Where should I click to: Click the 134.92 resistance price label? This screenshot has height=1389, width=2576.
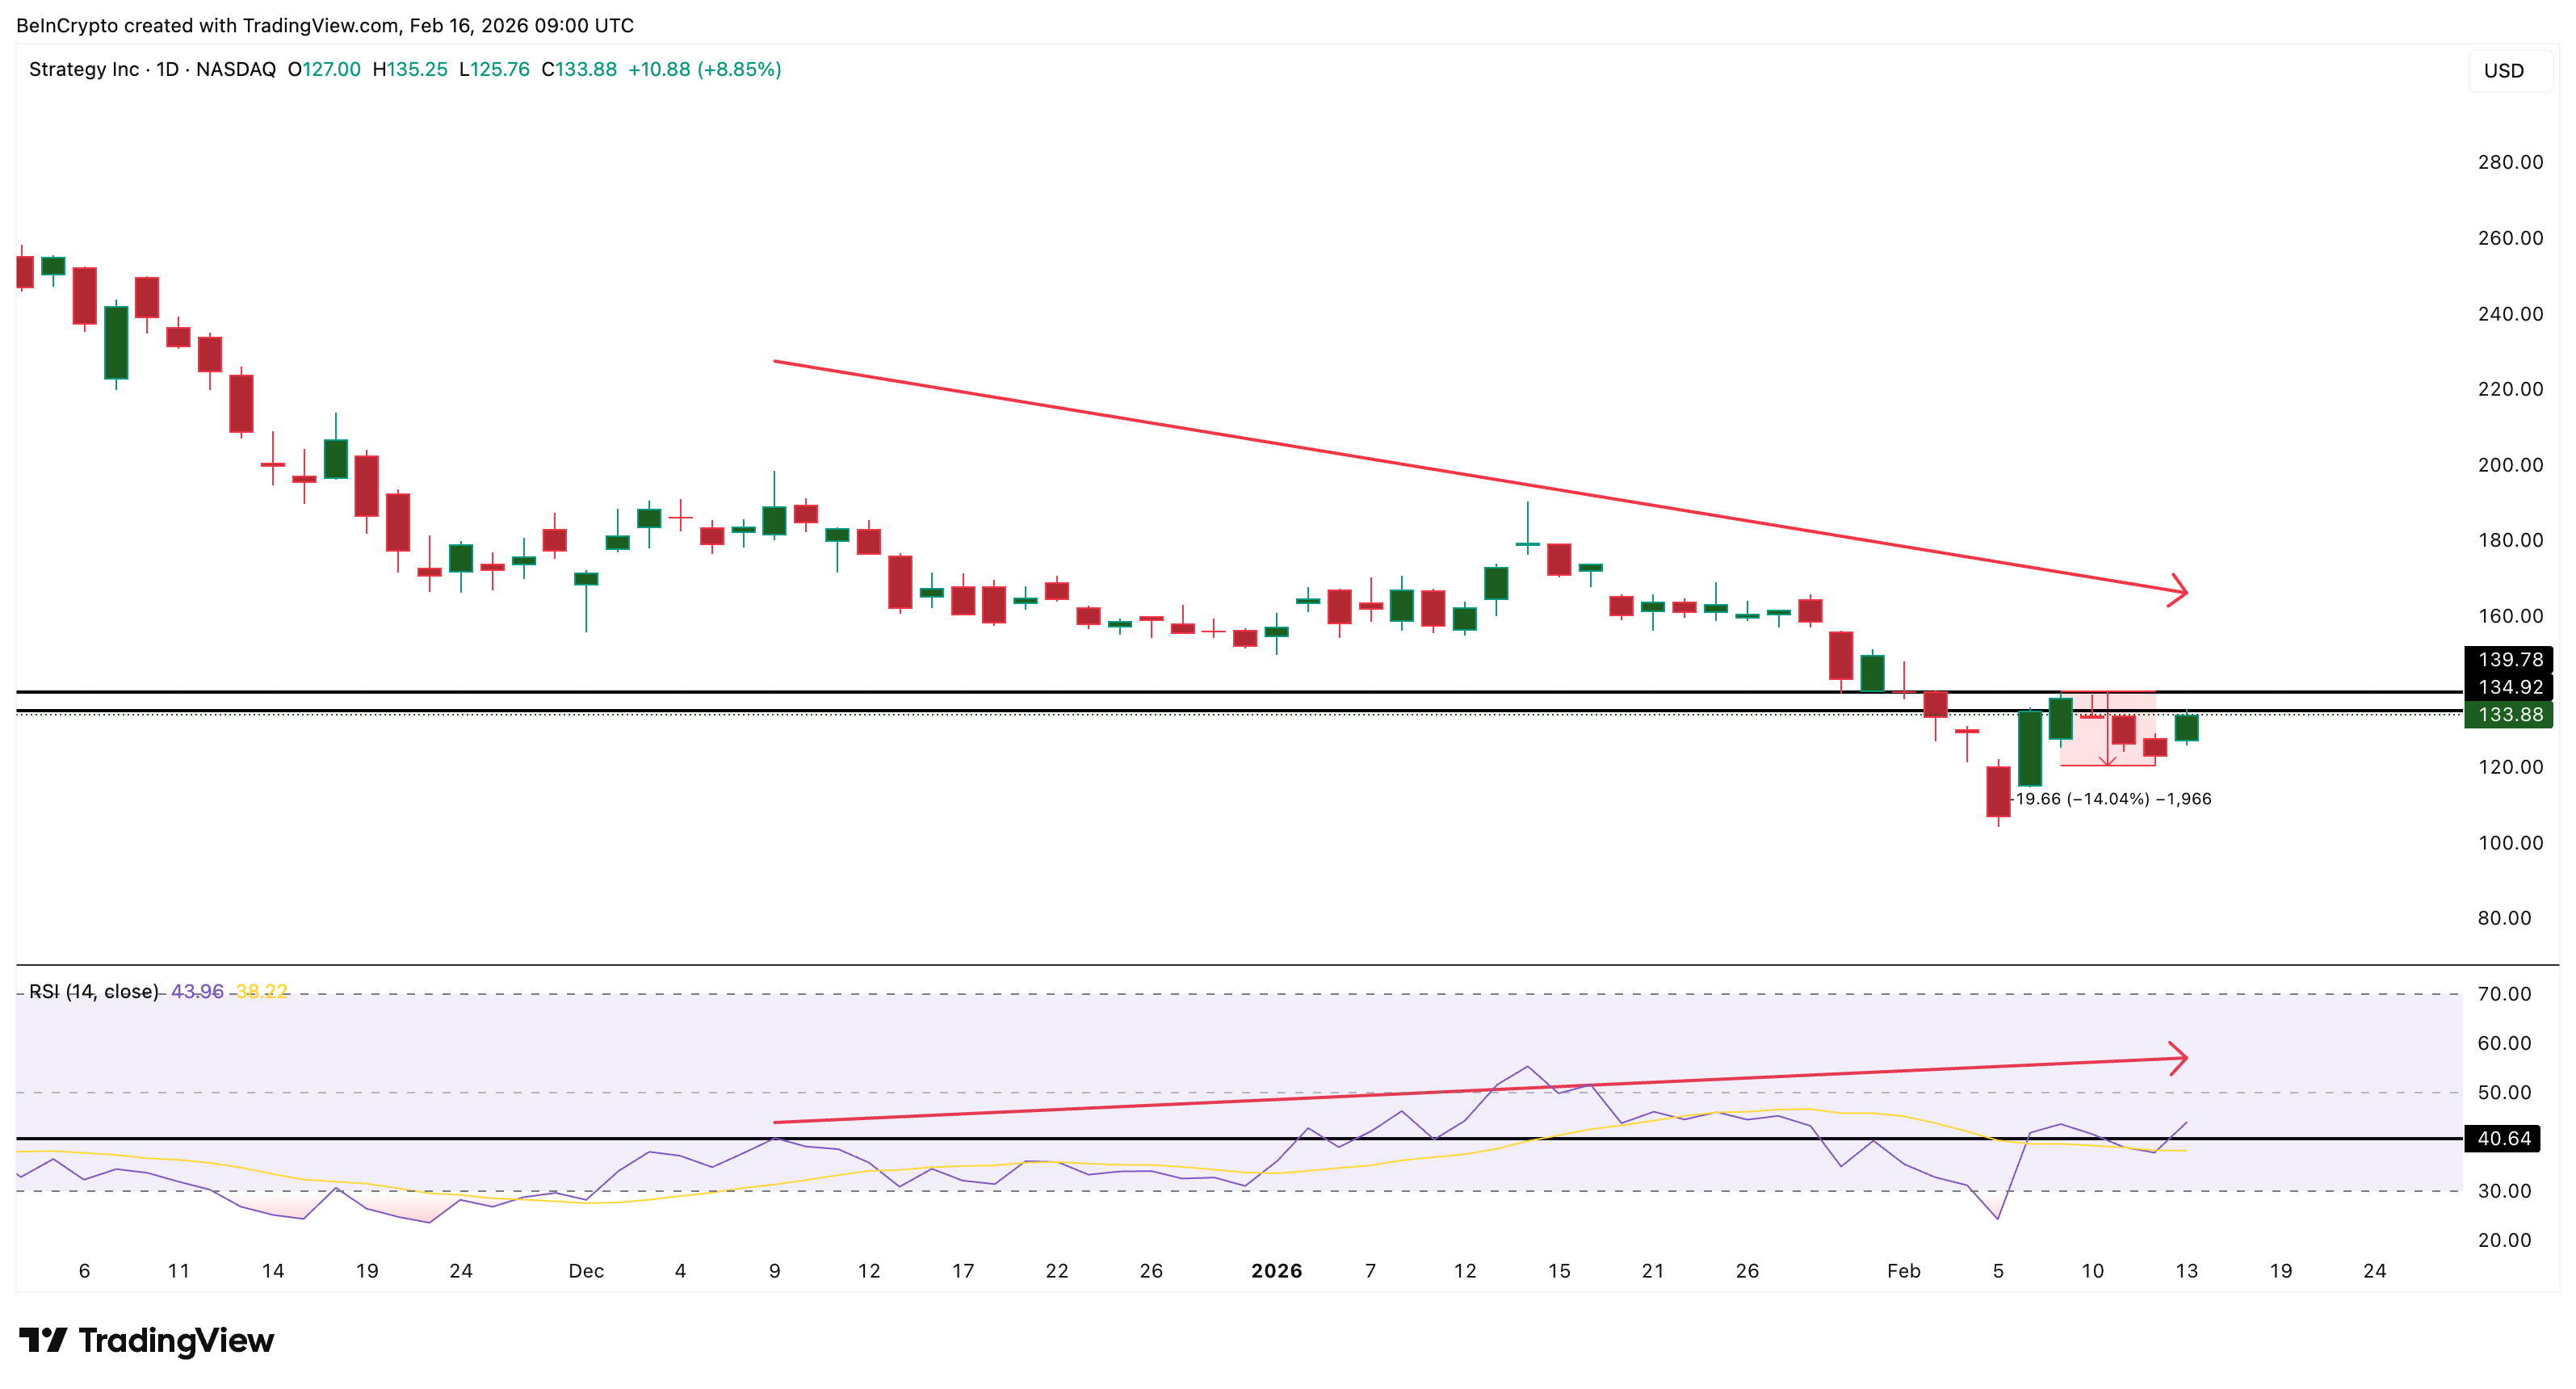2512,687
